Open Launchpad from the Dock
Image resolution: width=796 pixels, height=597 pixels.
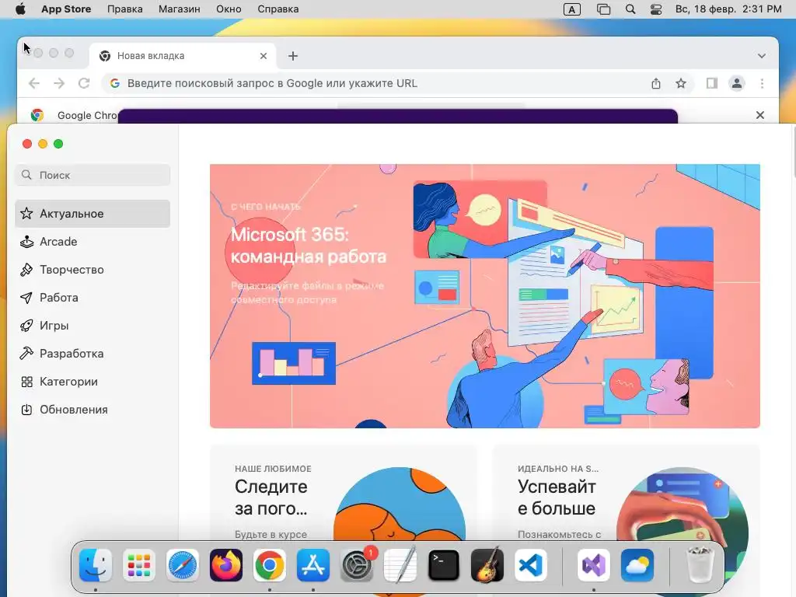(138, 565)
